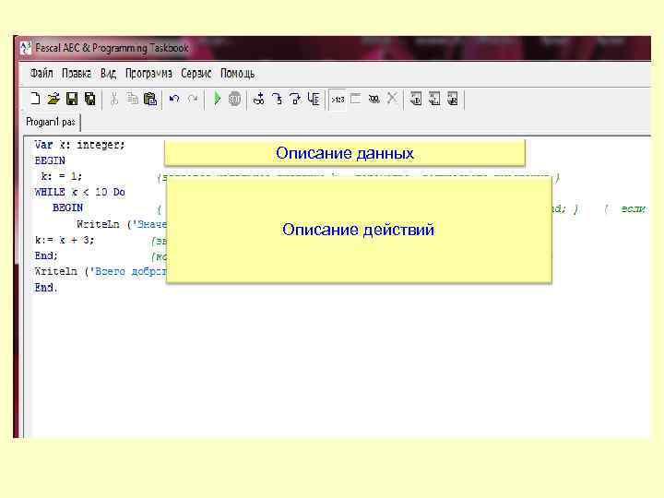Click the 'k: = 1;' code line
664x498 pixels.
click(62, 176)
